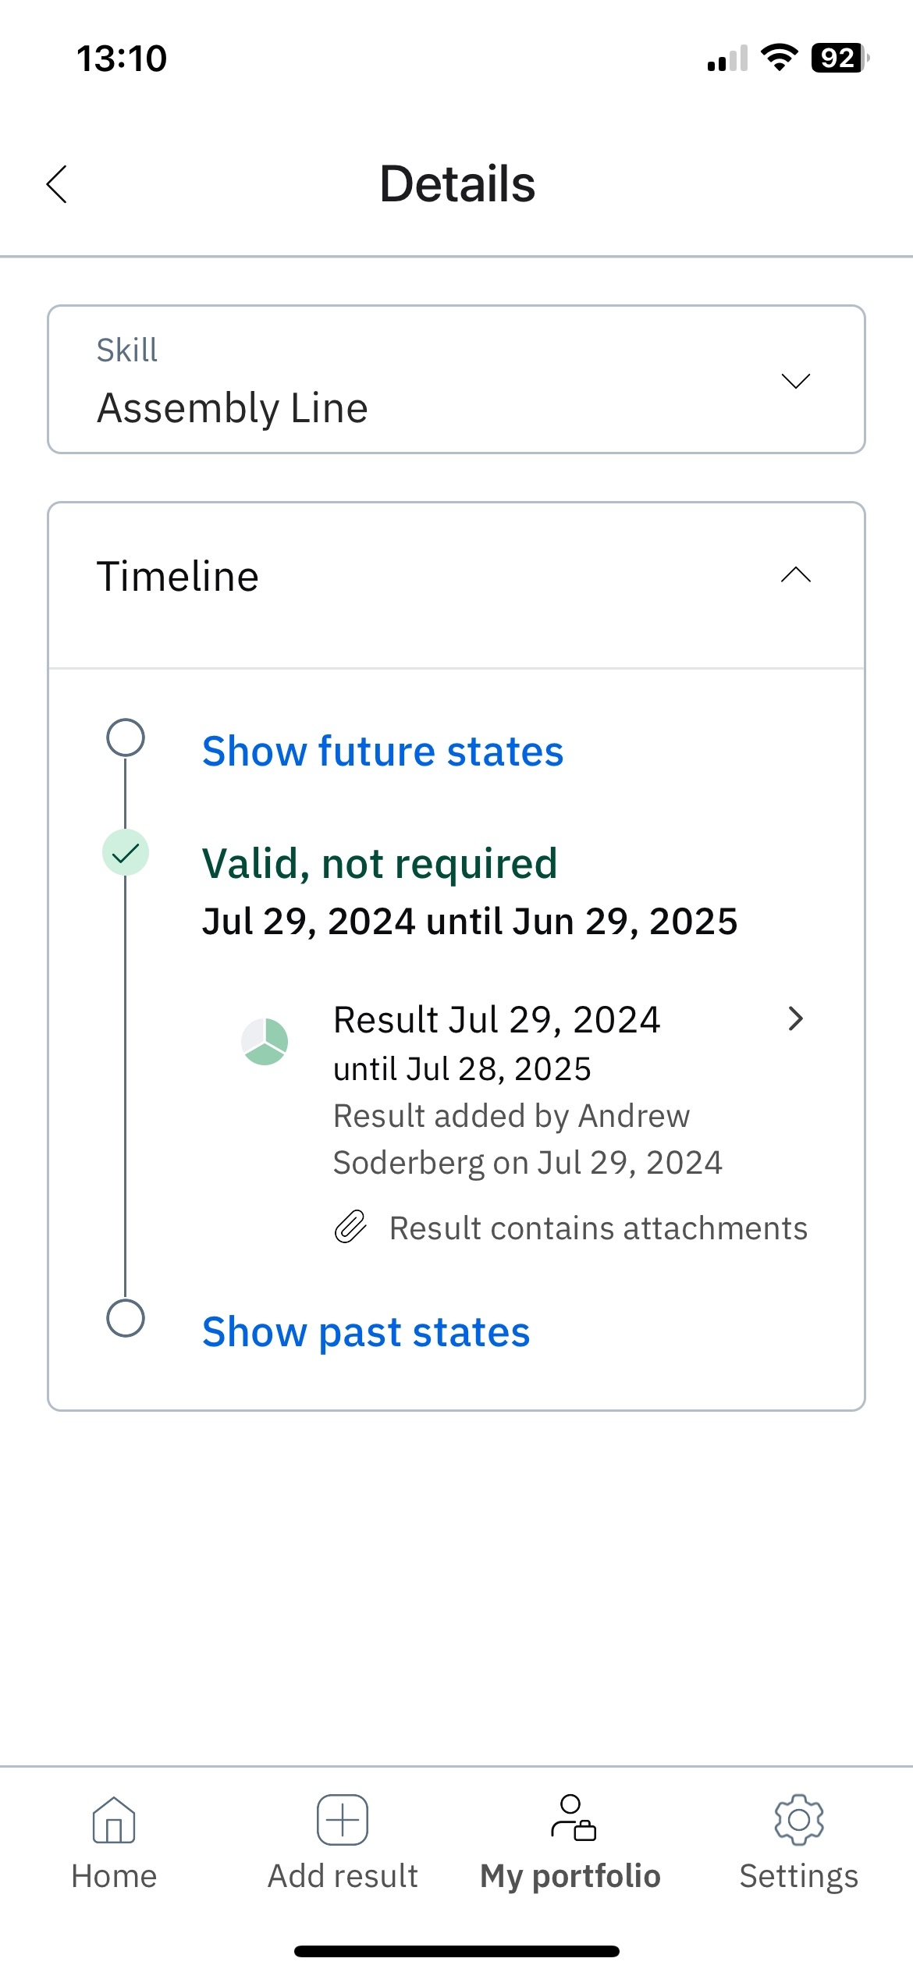913x1976 pixels.
Task: Open the Settings gear icon
Action: pyautogui.click(x=798, y=1819)
